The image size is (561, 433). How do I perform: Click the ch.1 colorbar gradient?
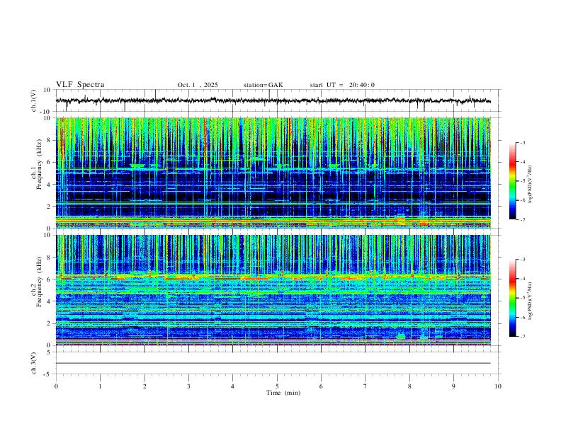click(x=513, y=181)
